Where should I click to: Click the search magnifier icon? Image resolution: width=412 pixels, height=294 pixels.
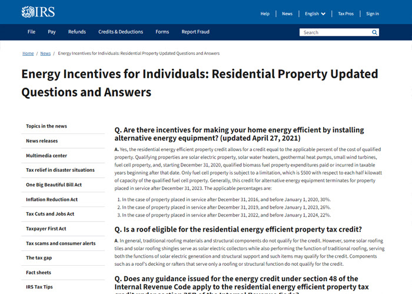[375, 32]
